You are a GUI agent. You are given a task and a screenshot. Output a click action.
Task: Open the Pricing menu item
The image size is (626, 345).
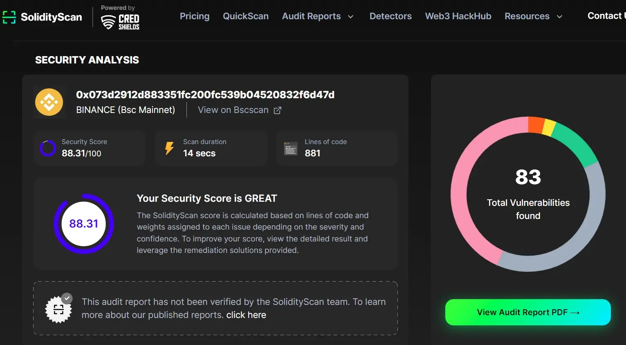pyautogui.click(x=195, y=16)
